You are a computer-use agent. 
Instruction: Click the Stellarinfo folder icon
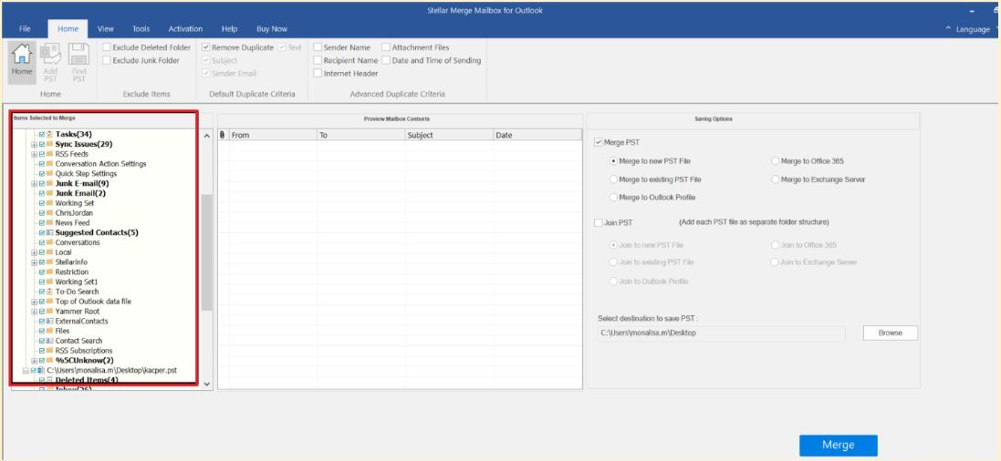click(50, 262)
